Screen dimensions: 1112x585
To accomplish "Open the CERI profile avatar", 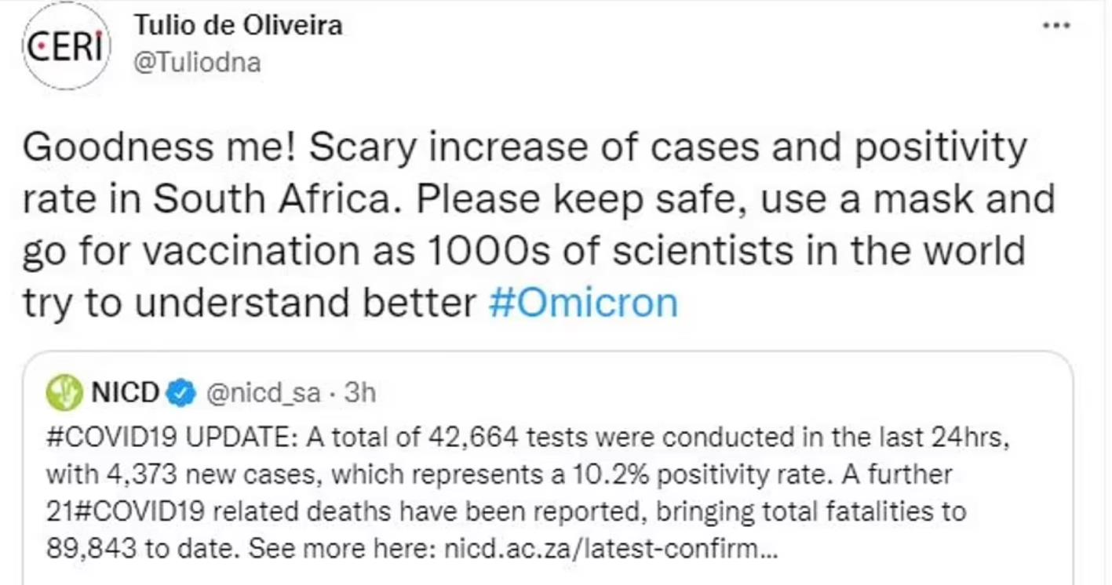I will tap(67, 45).
